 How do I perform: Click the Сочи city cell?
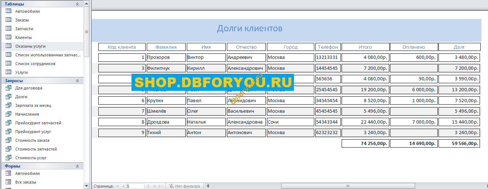(x=291, y=122)
